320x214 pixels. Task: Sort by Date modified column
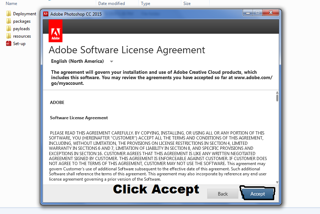point(111,4)
